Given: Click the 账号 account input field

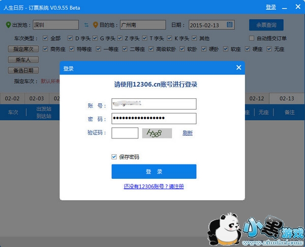Looking at the screenshot, I should coord(154,104).
